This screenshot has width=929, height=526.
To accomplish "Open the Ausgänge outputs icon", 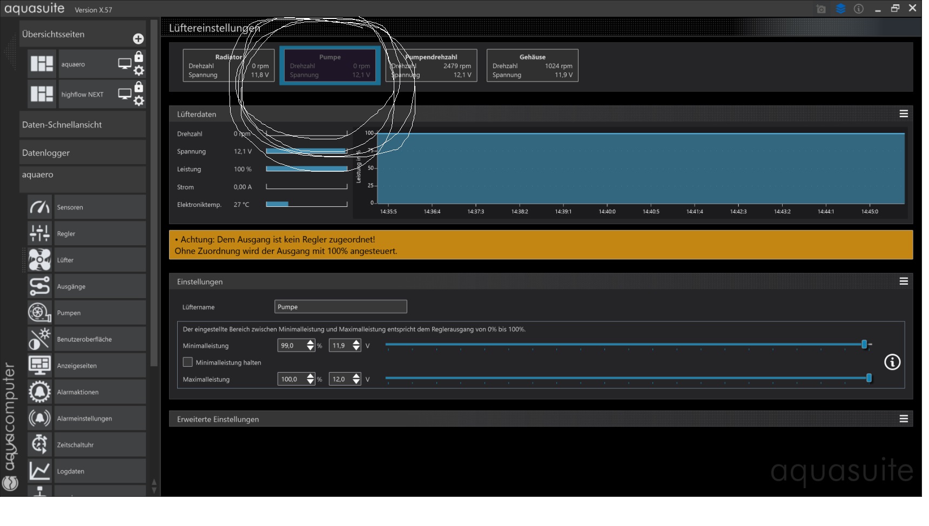I will [39, 286].
